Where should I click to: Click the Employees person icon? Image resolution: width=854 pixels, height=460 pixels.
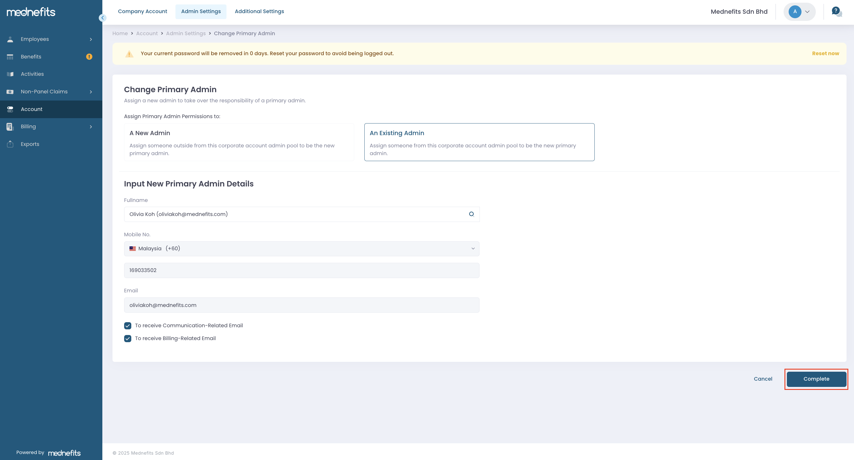(x=10, y=39)
